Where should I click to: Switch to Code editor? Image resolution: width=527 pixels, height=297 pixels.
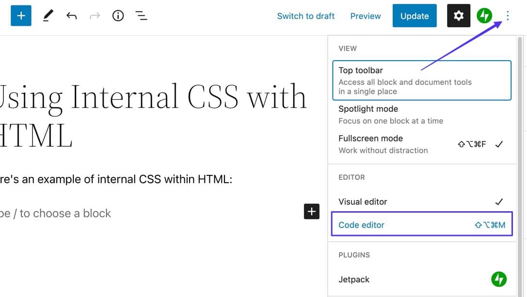tap(421, 225)
